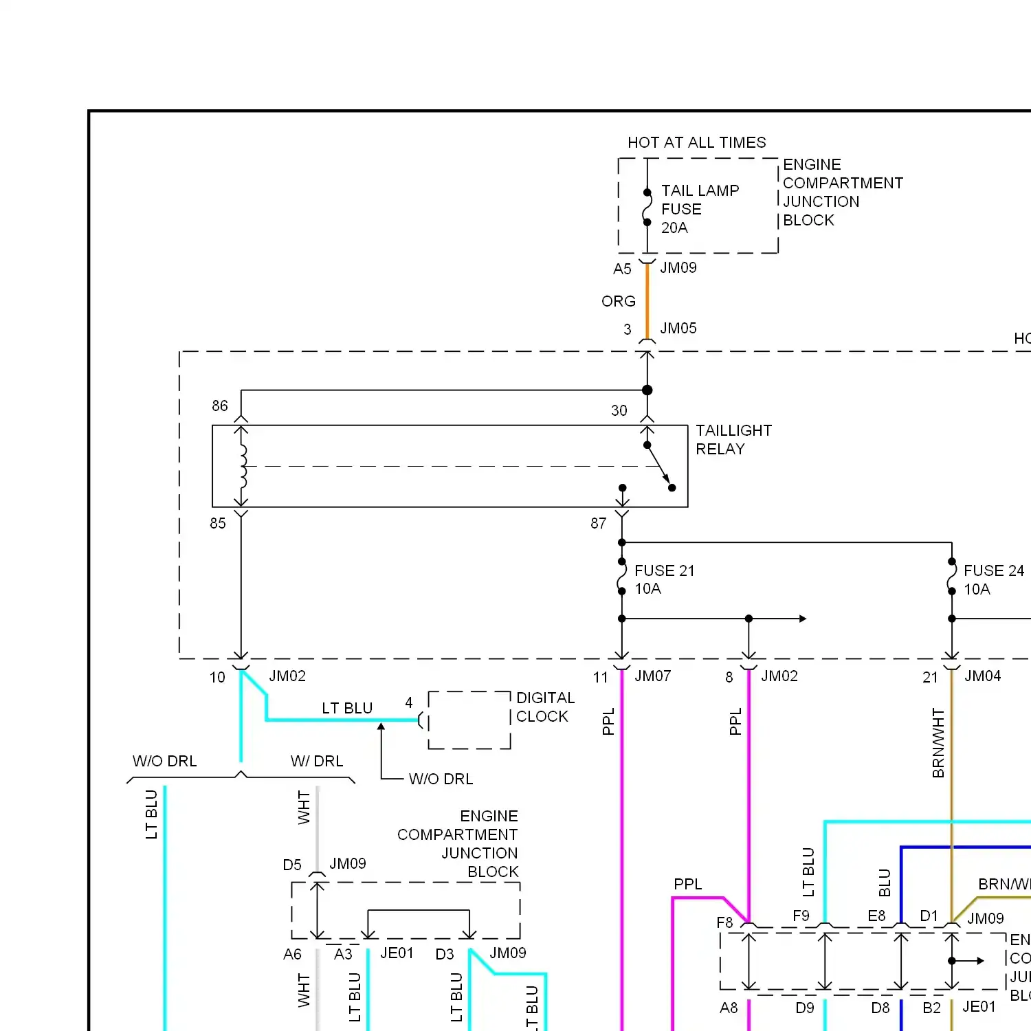Select the A6 connector pin label

(292, 954)
